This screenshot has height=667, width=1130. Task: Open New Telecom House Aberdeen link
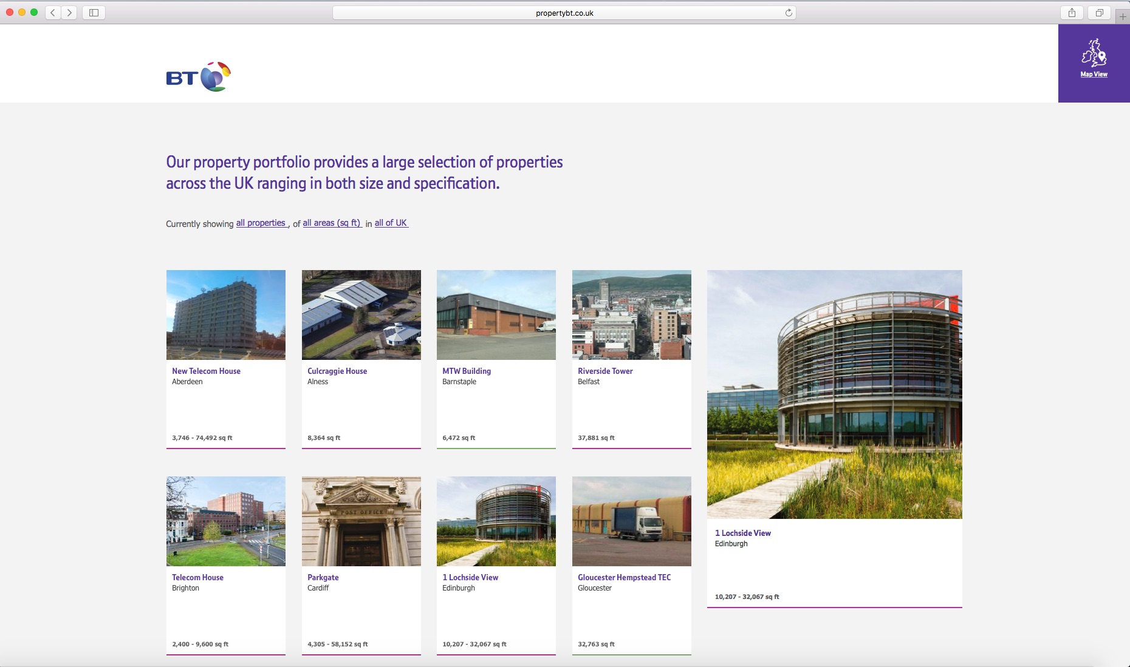206,371
